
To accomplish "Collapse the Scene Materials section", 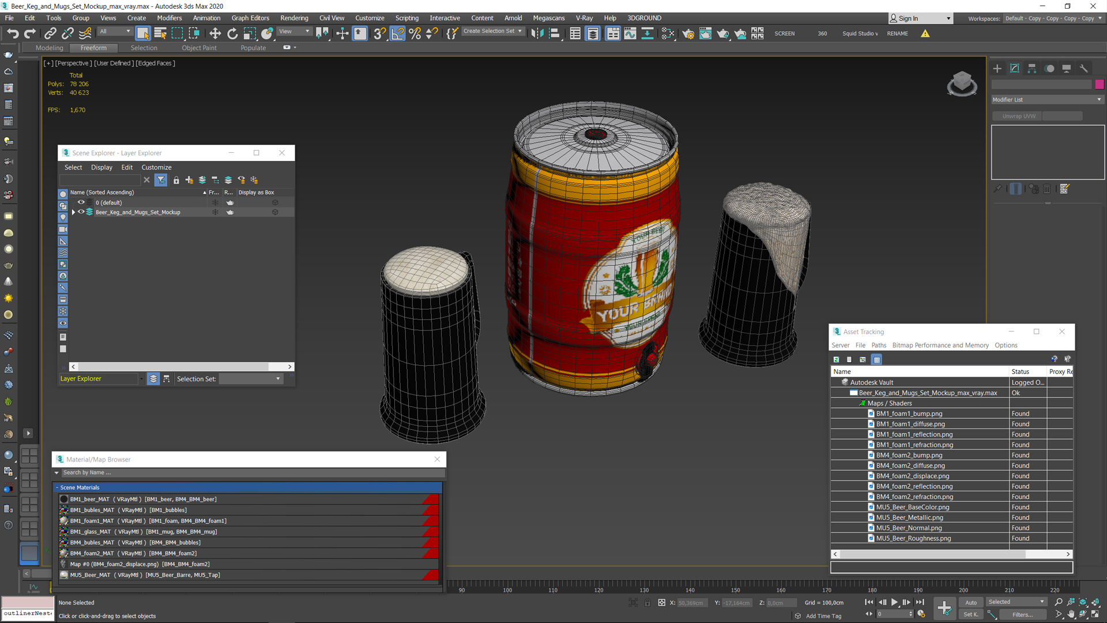I will 57,487.
